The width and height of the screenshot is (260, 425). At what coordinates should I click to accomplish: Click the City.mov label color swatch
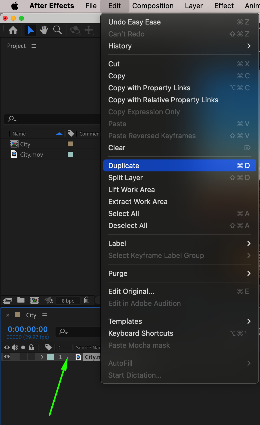click(70, 154)
